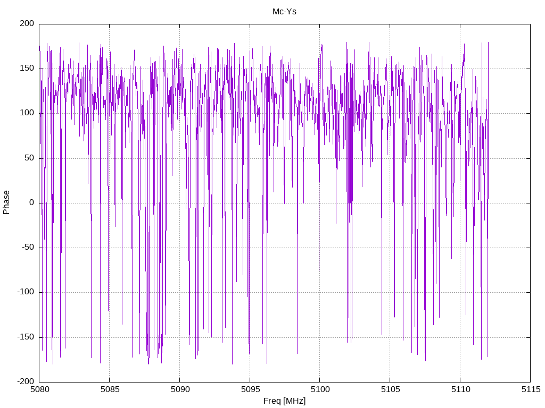
Task: Click the y-axis tick value 200
Action: [x=27, y=23]
